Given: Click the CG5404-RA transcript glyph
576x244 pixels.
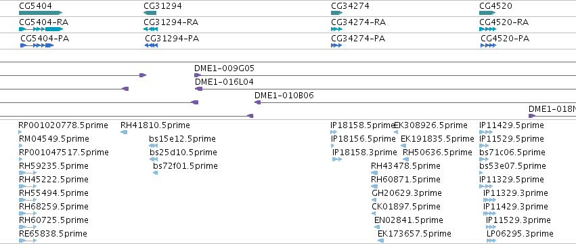Looking at the screenshot, I should click(41, 29).
